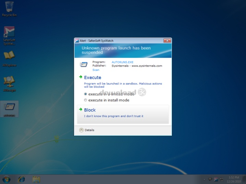Select the SafenSoft SysWatch desktop shortcut
The width and height of the screenshot is (246, 184).
tap(9, 36)
